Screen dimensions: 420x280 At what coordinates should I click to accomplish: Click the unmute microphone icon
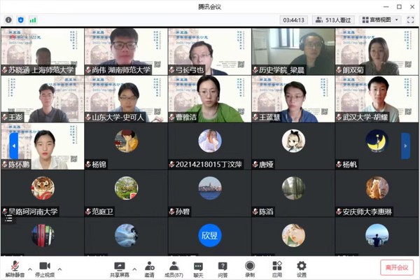point(13,267)
